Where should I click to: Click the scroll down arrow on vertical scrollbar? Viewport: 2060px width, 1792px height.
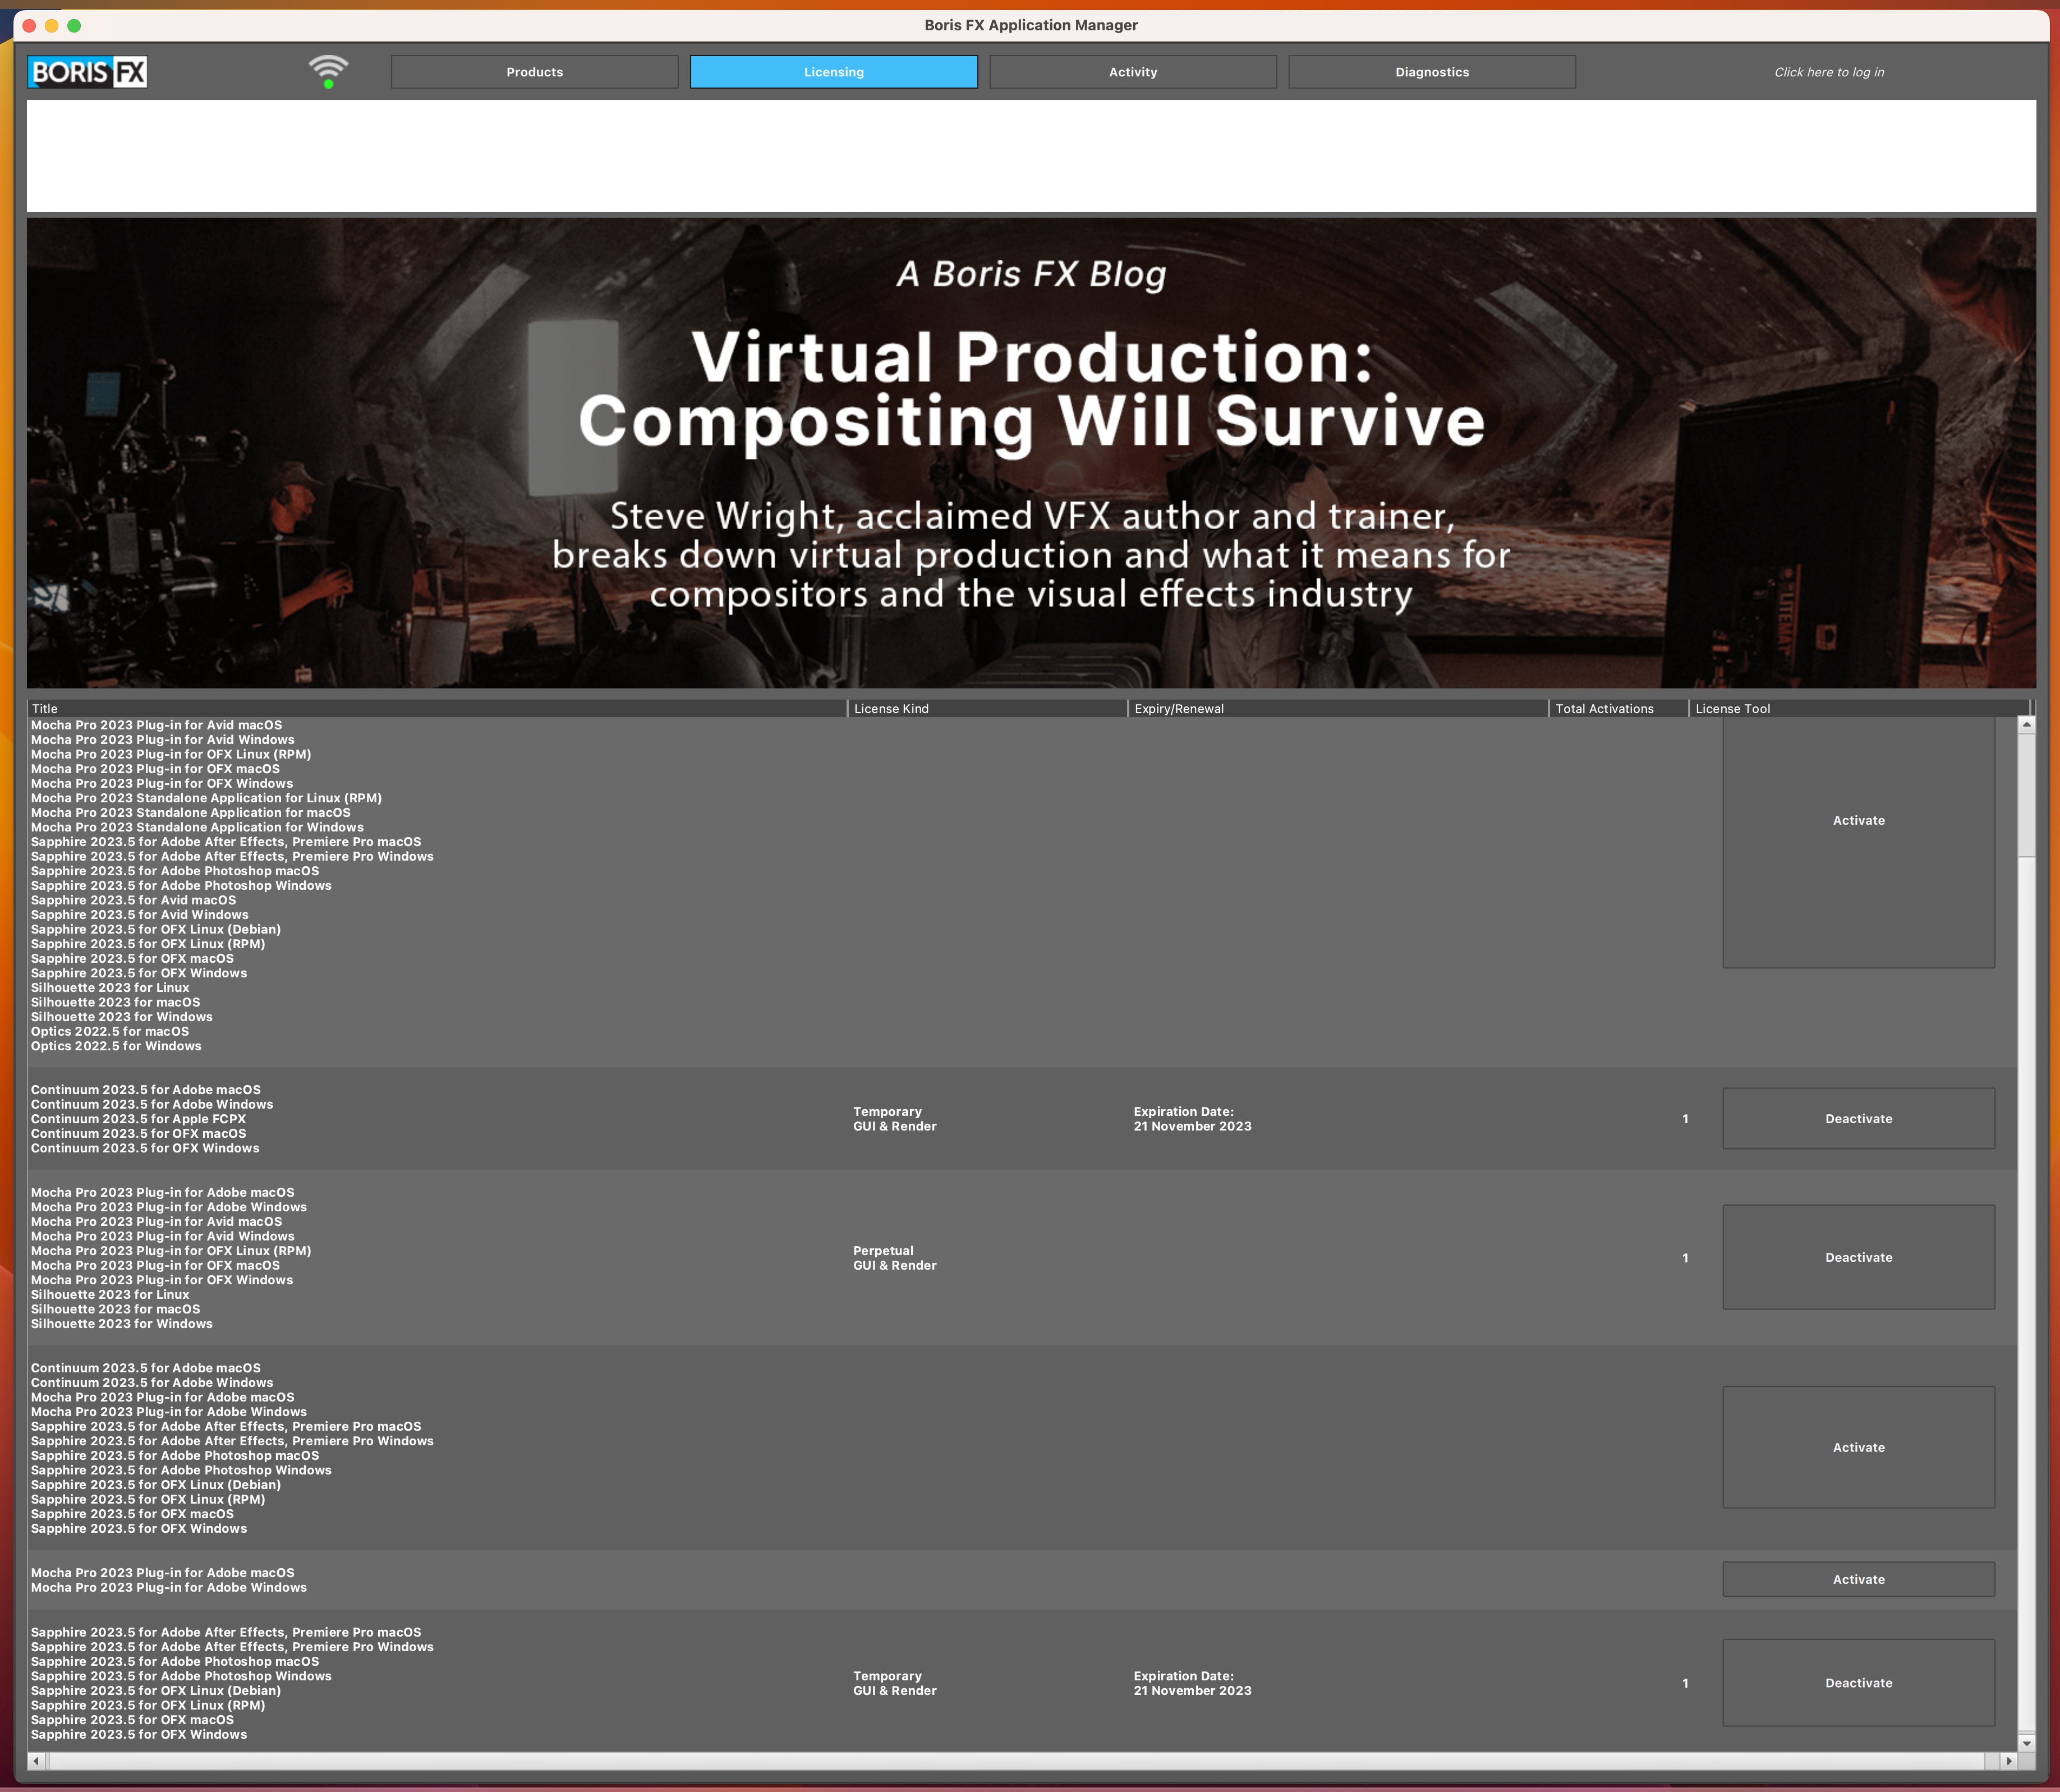(x=2026, y=1742)
